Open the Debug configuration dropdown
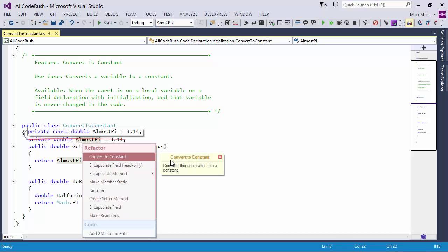The width and height of the screenshot is (448, 252). pos(151,23)
